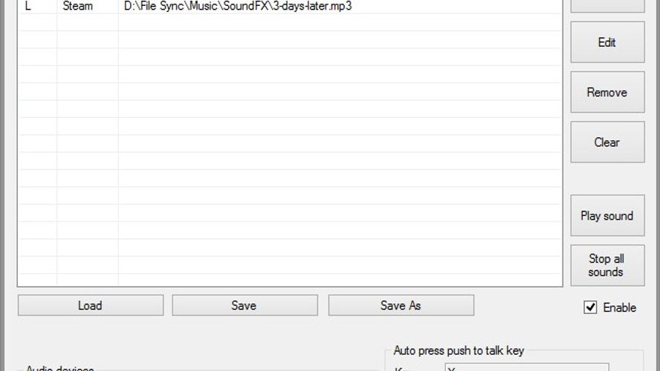The width and height of the screenshot is (660, 371).
Task: Focus the push to talk Key field
Action: (x=526, y=367)
